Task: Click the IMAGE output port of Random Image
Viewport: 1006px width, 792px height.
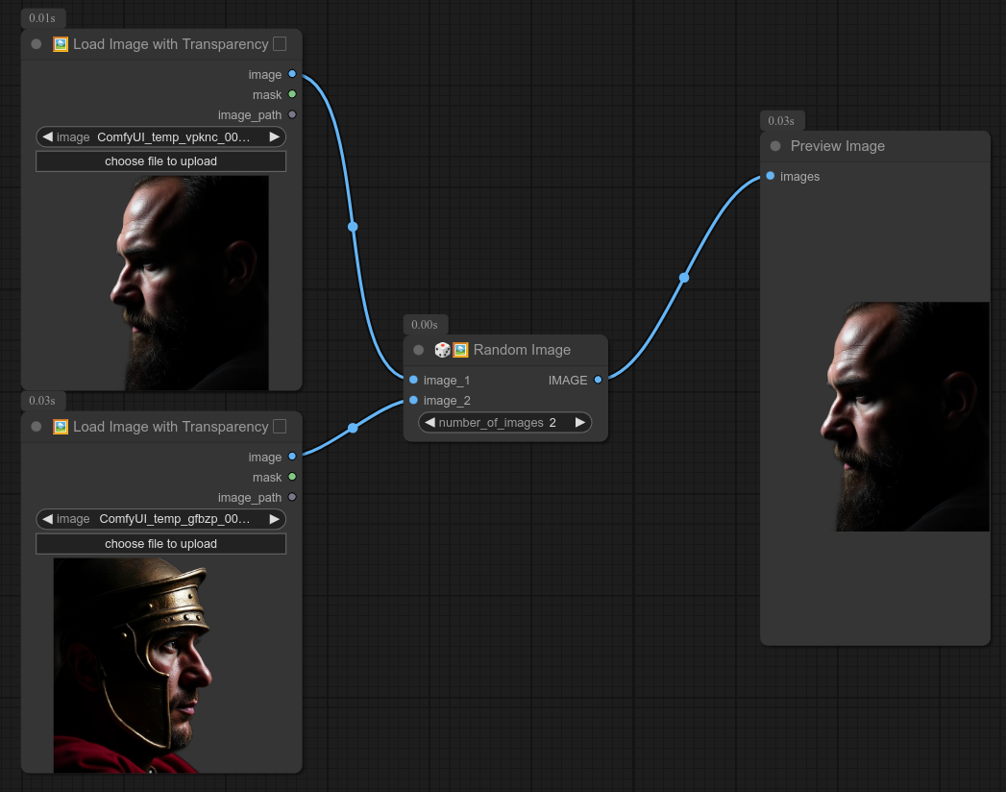Action: pos(598,380)
